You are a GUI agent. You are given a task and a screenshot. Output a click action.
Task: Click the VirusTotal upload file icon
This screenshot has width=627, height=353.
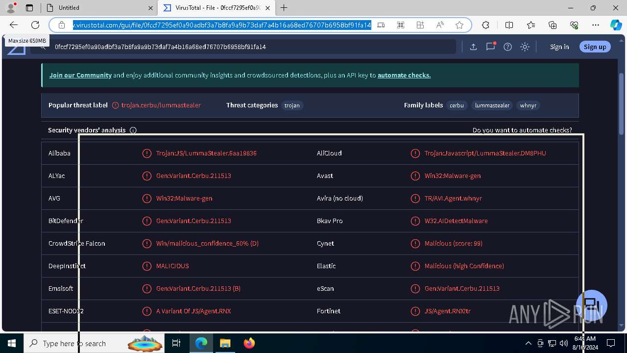[473, 47]
